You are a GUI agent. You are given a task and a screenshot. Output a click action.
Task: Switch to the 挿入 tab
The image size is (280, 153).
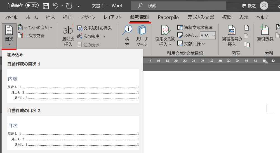point(51,17)
